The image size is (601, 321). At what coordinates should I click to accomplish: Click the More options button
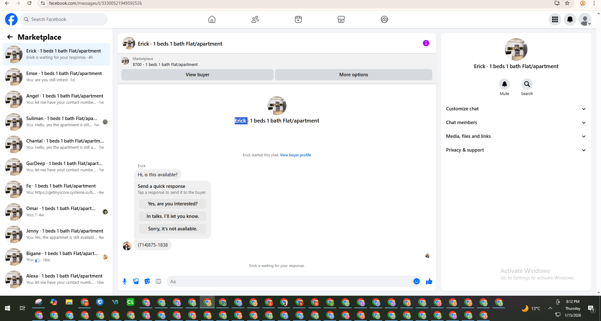click(353, 75)
